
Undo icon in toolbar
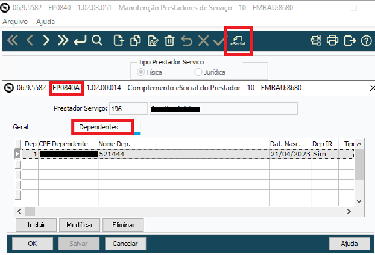[186, 40]
